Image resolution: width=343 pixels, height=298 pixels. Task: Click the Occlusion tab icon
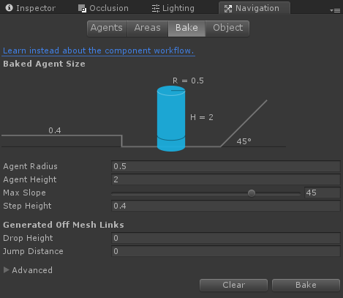(82, 8)
